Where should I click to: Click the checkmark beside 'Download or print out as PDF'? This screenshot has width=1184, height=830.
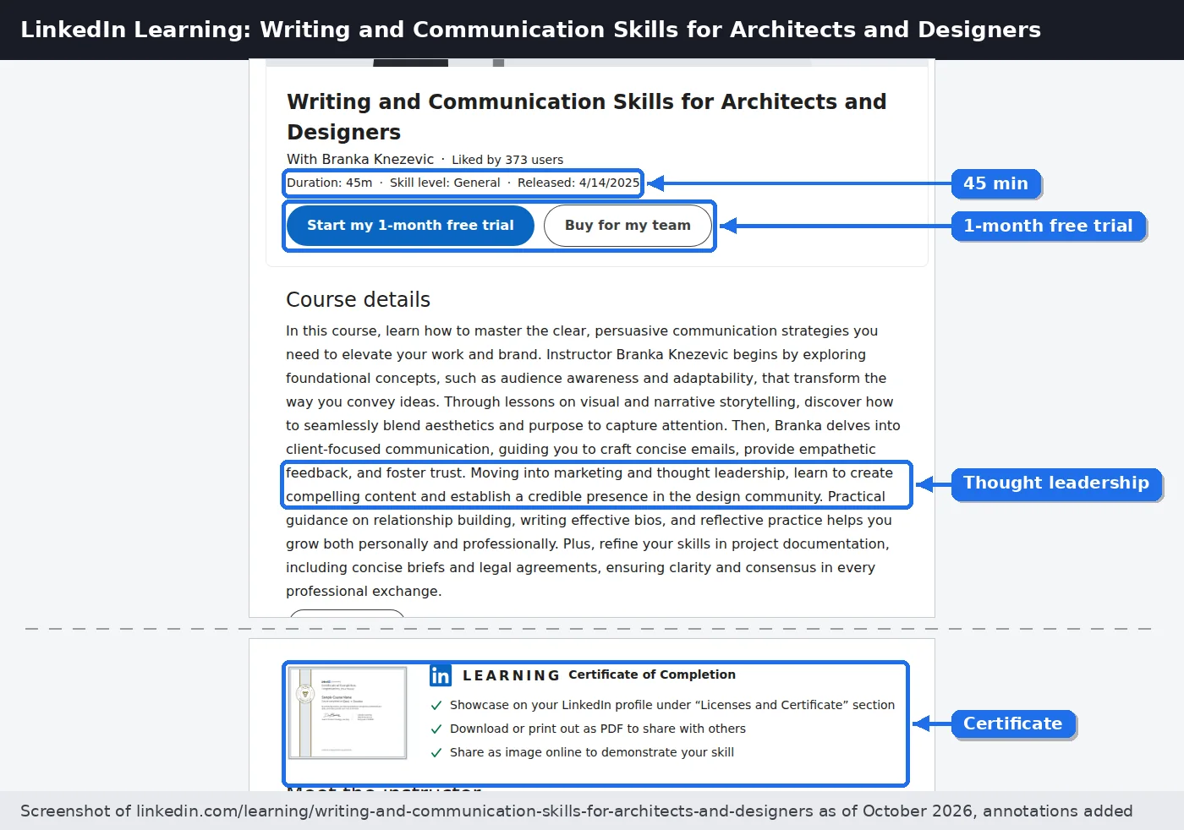pyautogui.click(x=436, y=729)
